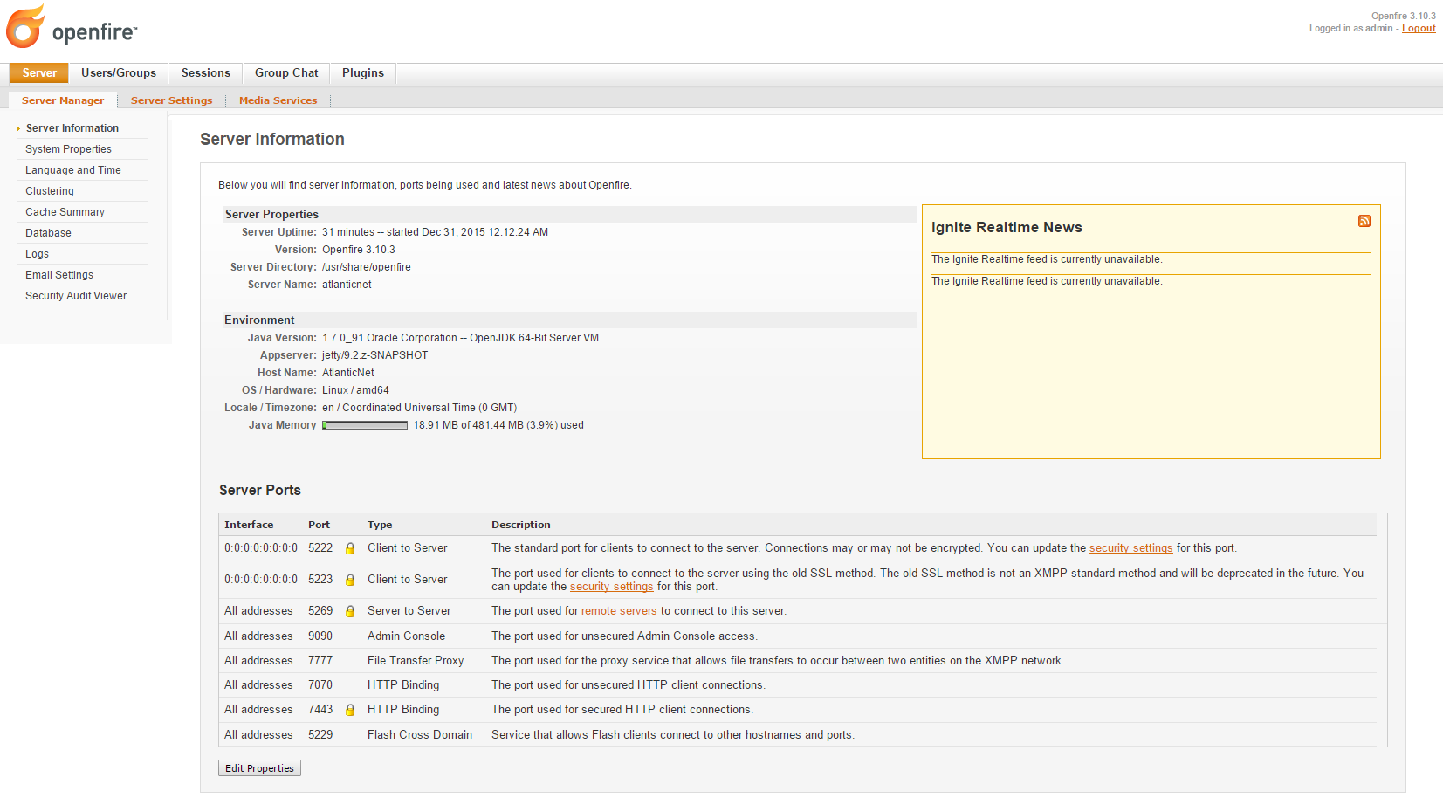Viewport: 1443px width, 798px height.
Task: Open the remote servers link
Action: (x=619, y=611)
